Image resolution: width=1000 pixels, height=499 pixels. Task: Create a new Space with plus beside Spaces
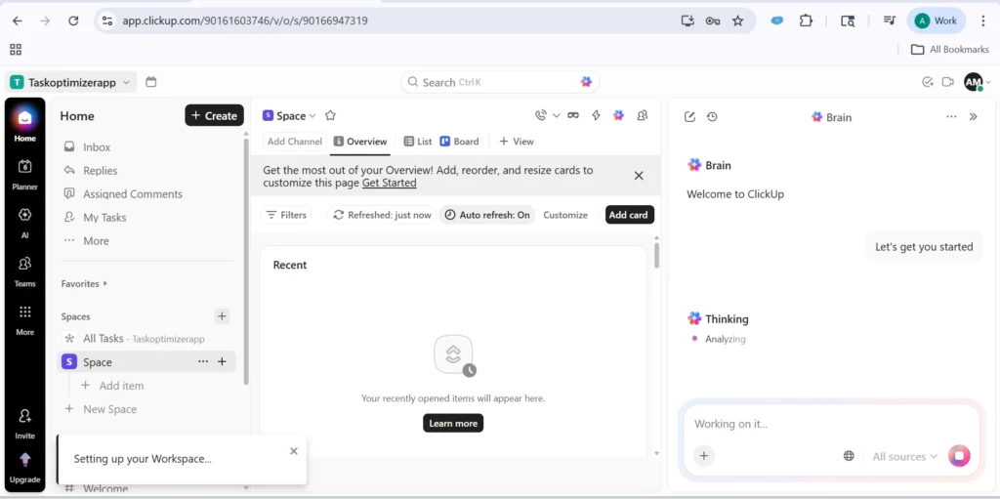click(x=222, y=315)
